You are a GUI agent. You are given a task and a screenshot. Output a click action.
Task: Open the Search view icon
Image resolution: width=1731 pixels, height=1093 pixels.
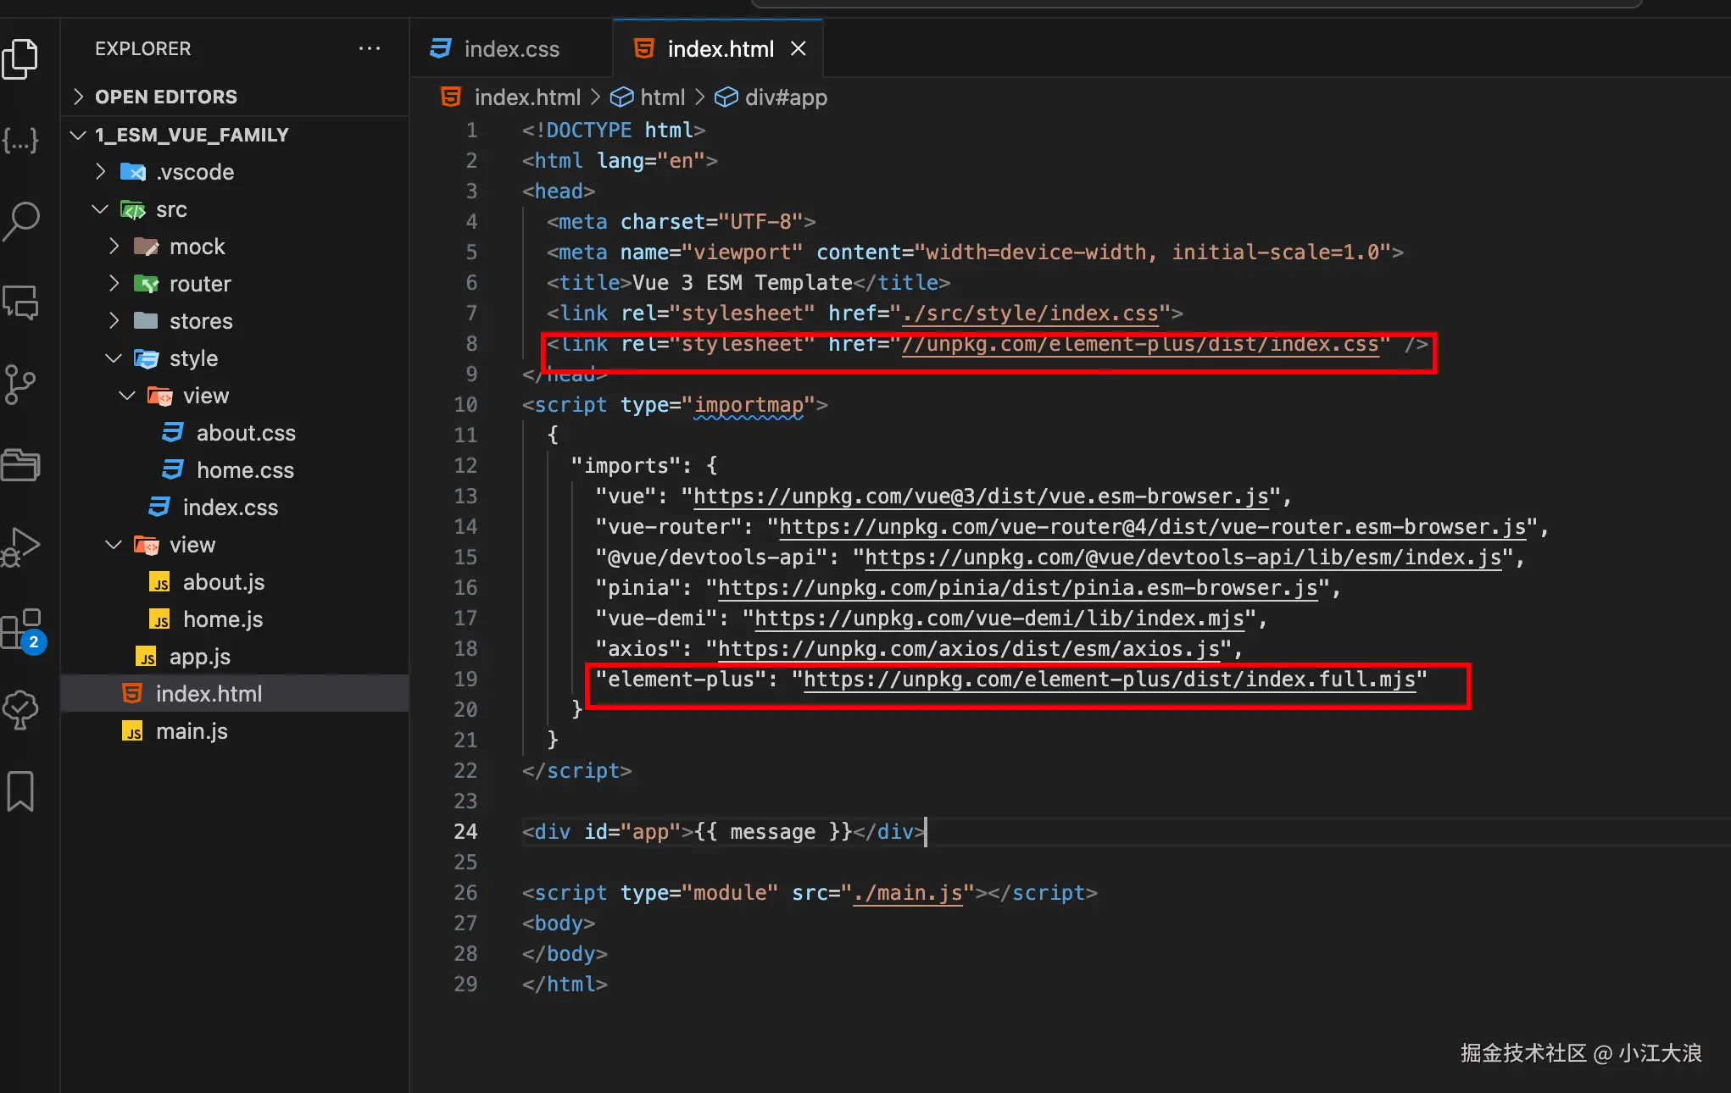20,221
